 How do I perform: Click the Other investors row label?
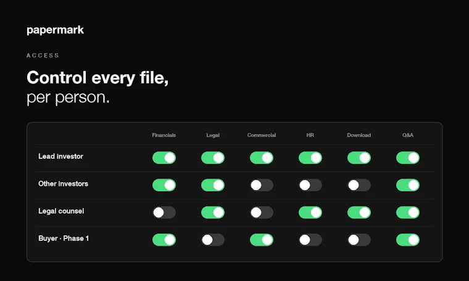pos(63,184)
